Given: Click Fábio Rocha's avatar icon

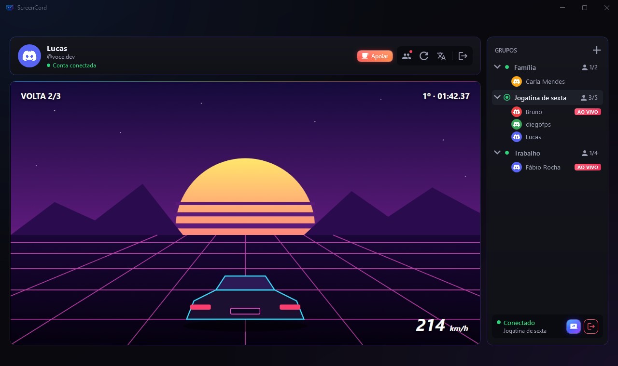Looking at the screenshot, I should (517, 167).
